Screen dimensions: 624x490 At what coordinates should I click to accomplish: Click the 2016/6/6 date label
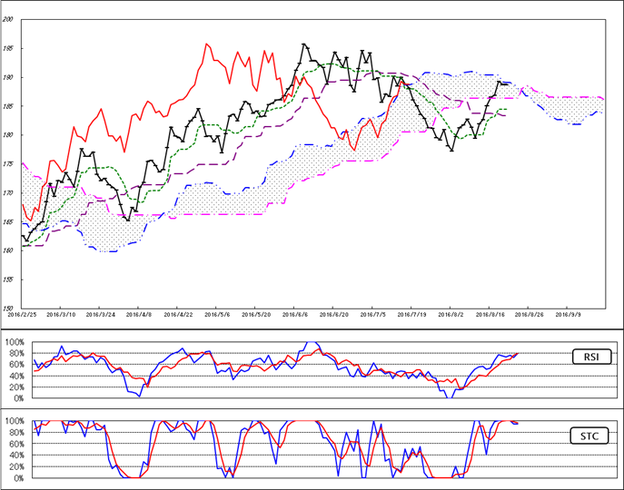[x=297, y=314]
